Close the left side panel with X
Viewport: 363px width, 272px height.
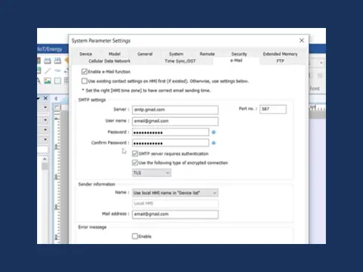click(x=45, y=98)
